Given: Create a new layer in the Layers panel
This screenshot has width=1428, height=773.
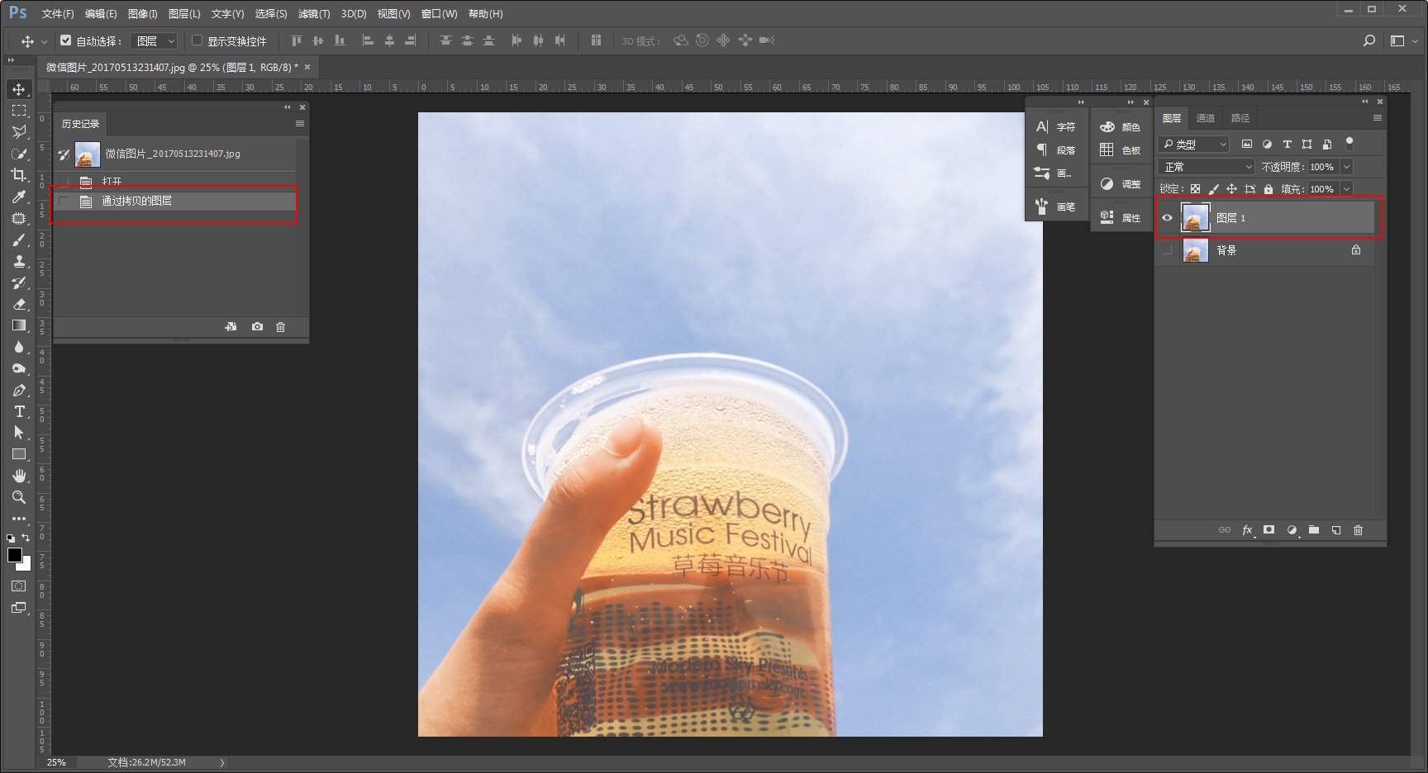Looking at the screenshot, I should (x=1336, y=530).
